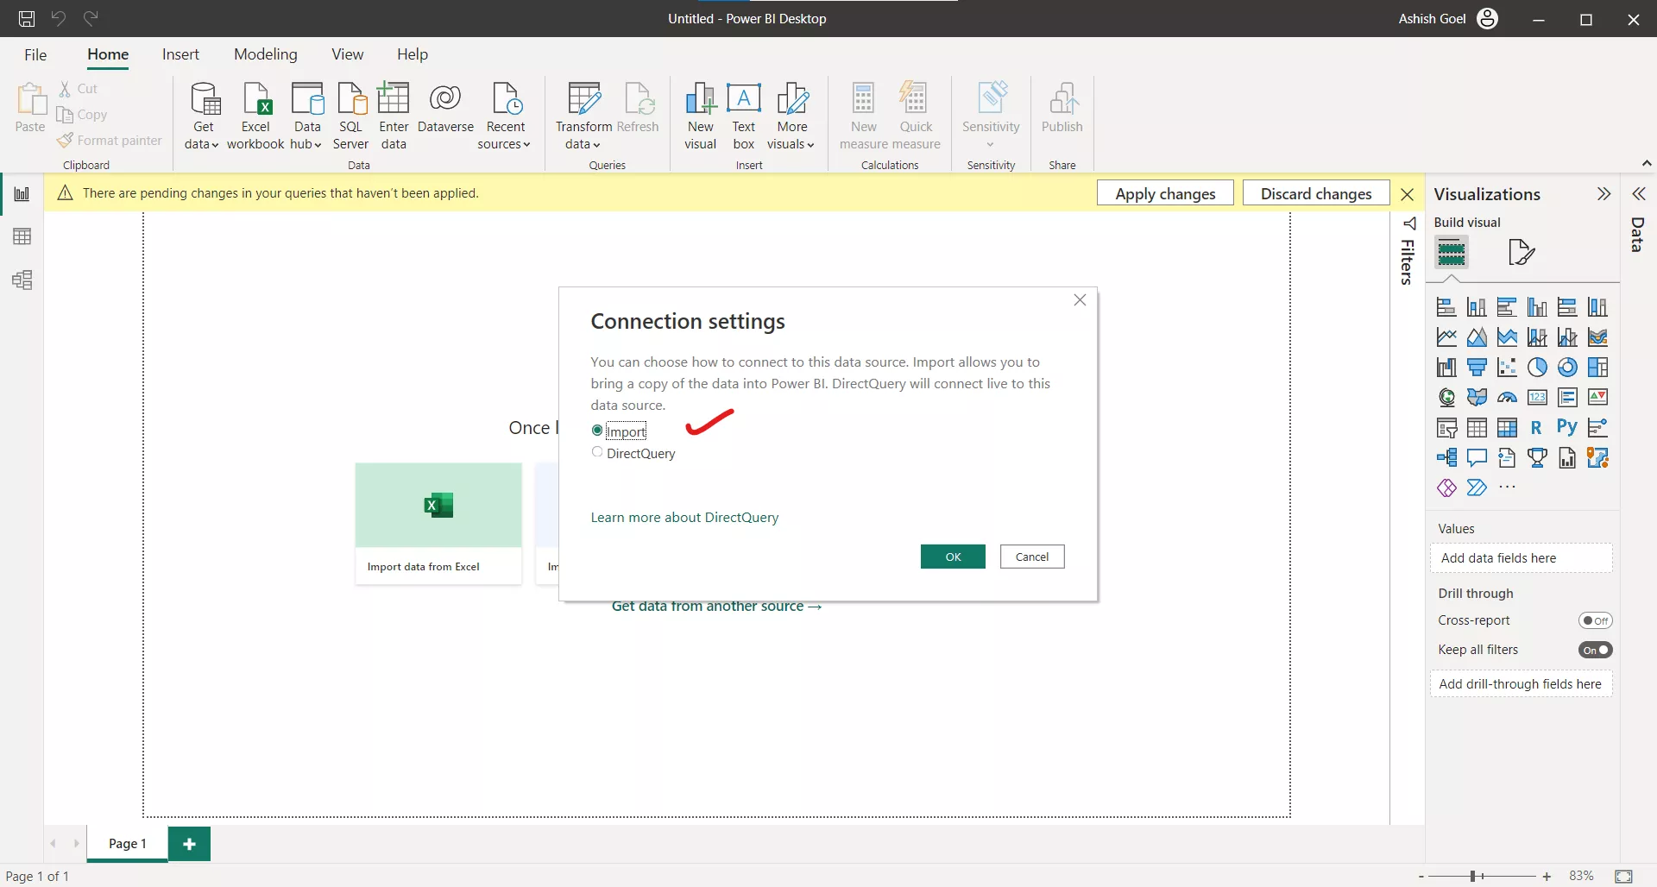The image size is (1657, 887).
Task: Select the Import radio button
Action: click(597, 430)
